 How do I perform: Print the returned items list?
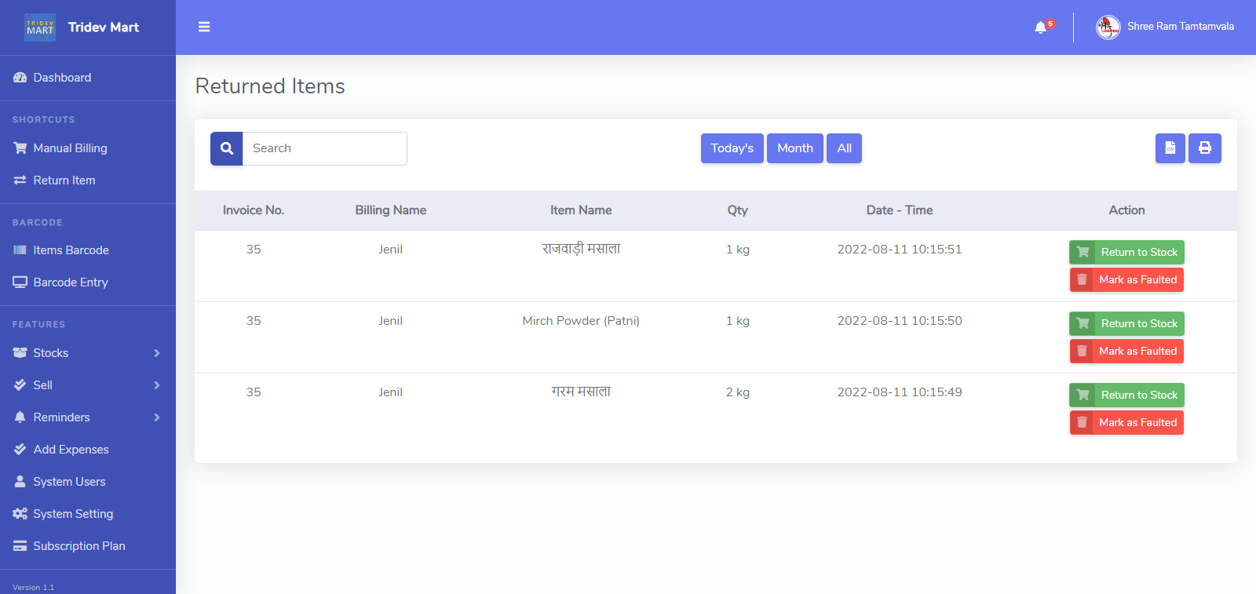tap(1204, 148)
